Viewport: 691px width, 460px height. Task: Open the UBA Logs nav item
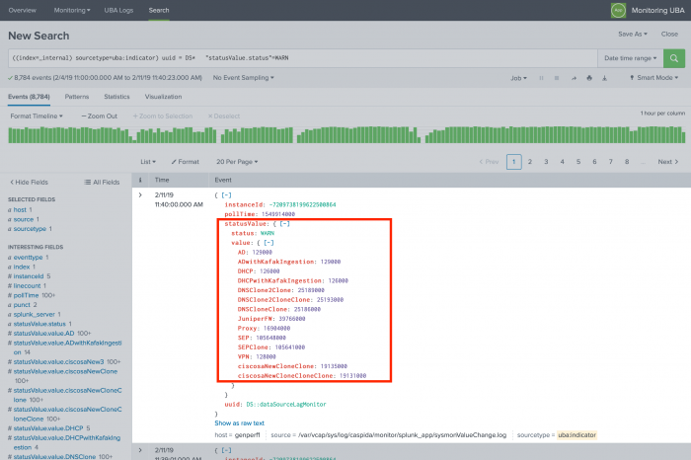[118, 10]
